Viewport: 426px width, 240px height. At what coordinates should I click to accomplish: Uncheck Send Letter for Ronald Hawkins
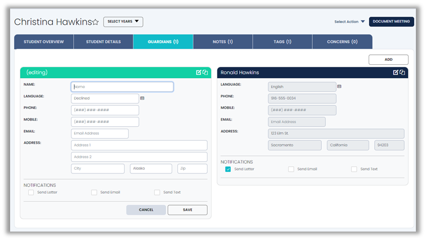[228, 169]
